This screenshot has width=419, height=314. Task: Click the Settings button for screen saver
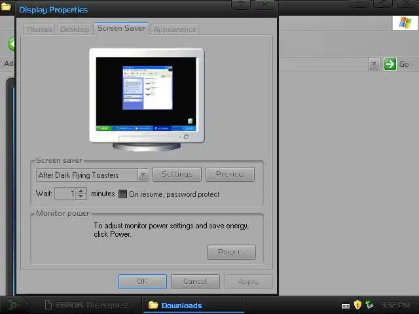coord(177,175)
